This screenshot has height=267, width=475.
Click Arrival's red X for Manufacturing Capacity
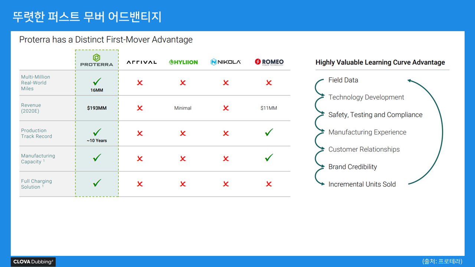140,159
